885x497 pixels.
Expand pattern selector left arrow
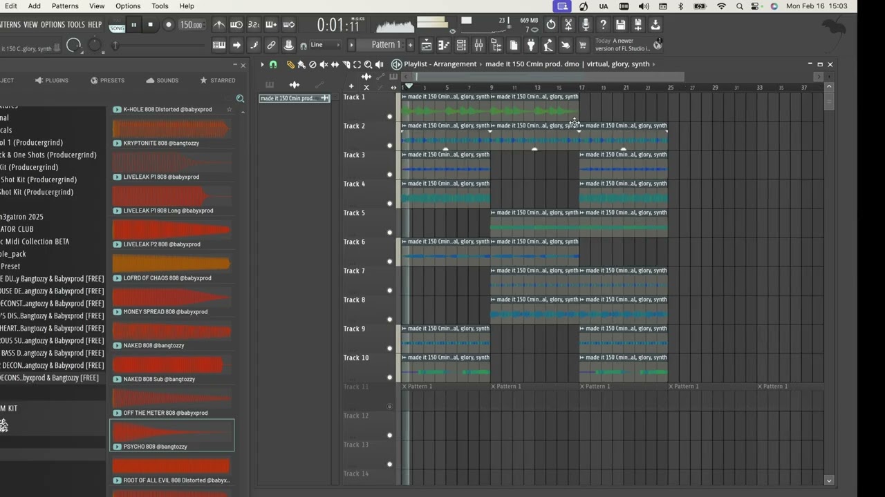(351, 46)
